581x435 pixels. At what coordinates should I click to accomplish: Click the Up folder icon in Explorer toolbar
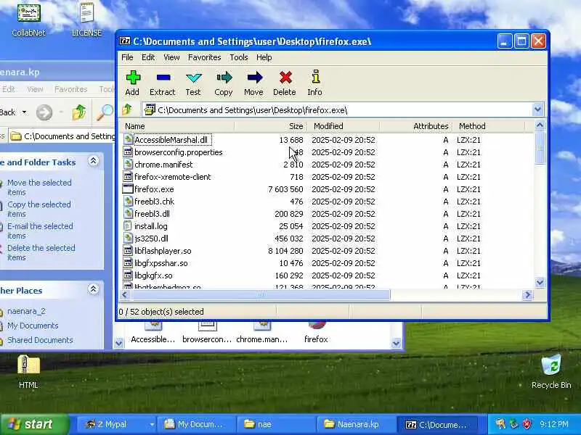(79, 112)
